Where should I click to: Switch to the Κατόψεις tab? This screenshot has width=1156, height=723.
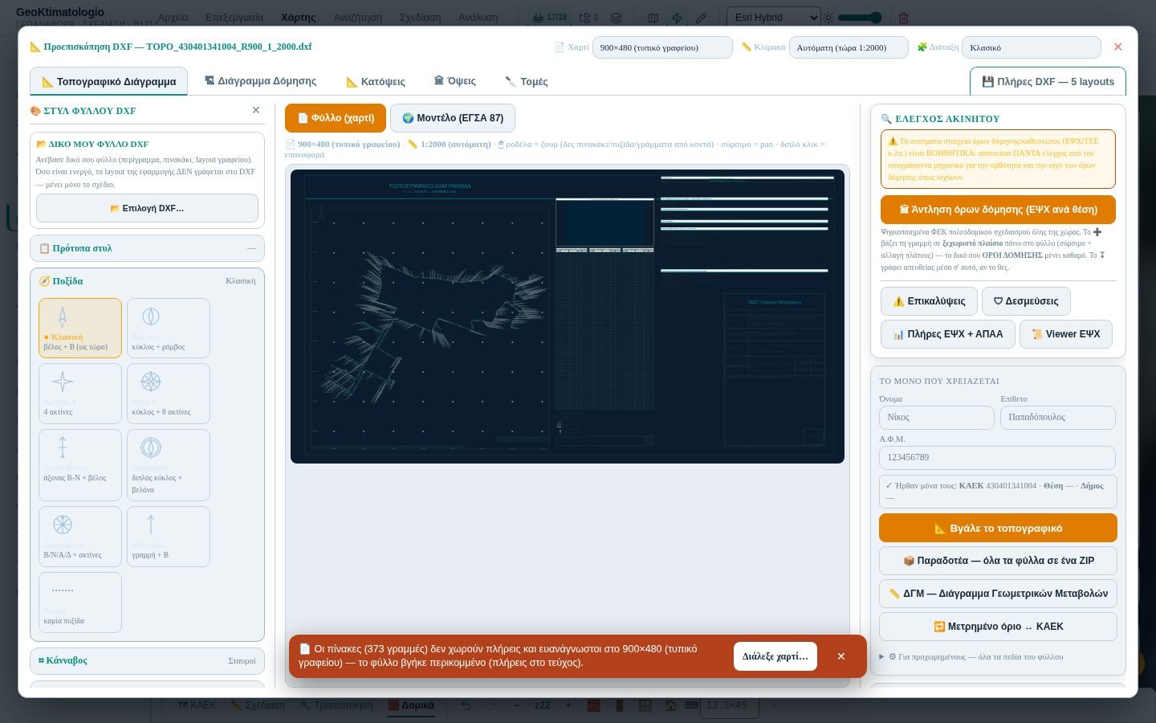[375, 81]
